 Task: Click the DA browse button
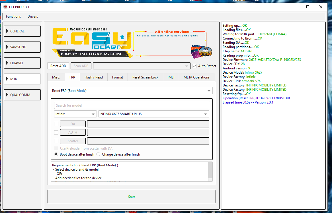pyautogui.click(x=73, y=124)
